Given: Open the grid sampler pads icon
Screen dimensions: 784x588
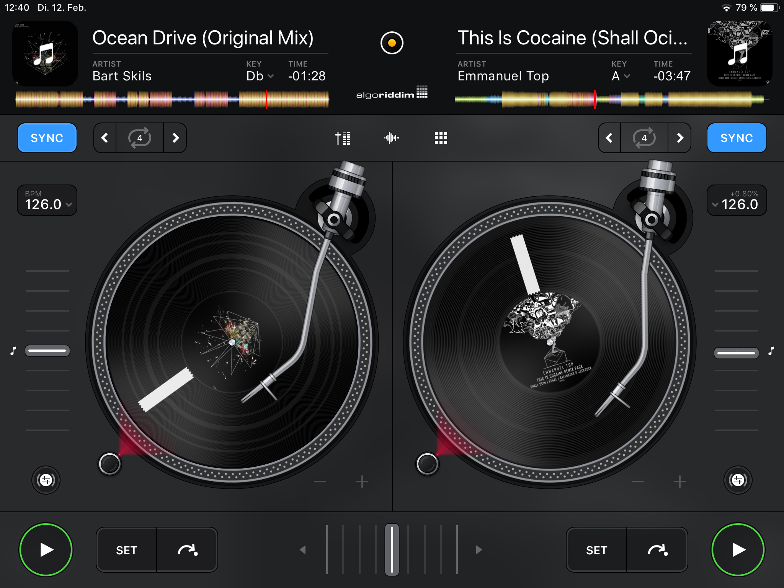Looking at the screenshot, I should tap(441, 138).
